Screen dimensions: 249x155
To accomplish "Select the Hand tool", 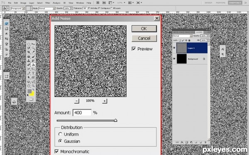I will pos(29,86).
